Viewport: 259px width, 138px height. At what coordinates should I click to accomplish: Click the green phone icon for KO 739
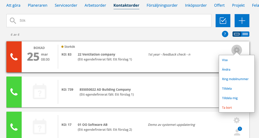pos(14,92)
